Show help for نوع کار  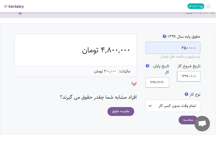186,94
